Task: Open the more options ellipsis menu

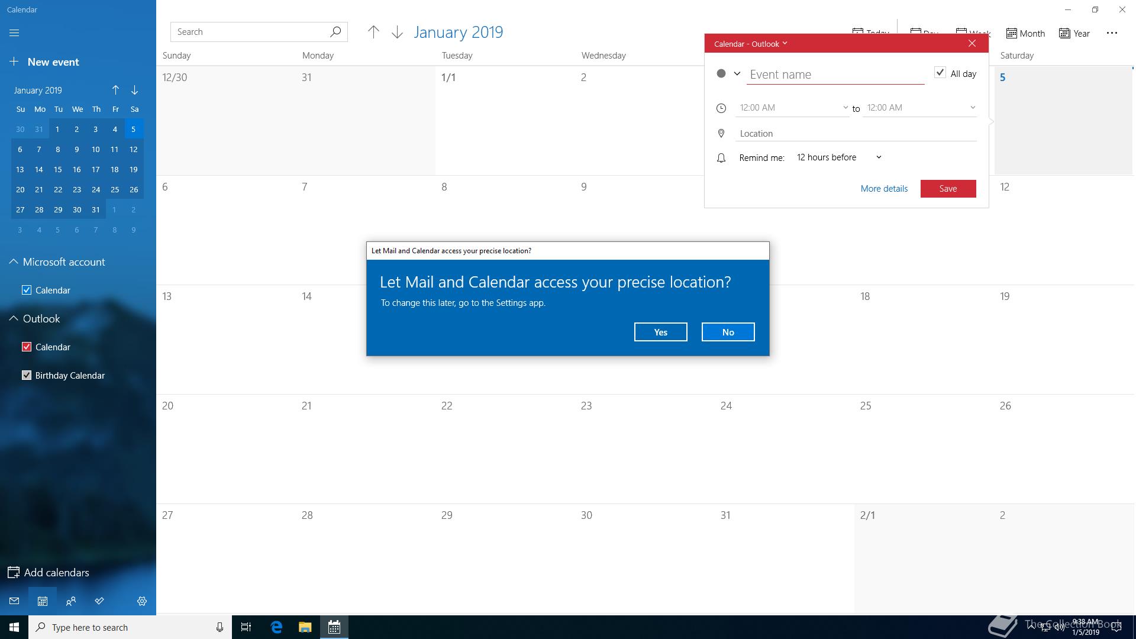Action: tap(1112, 33)
